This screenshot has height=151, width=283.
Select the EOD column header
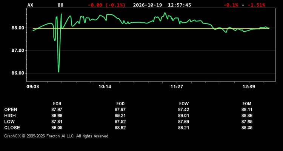point(120,104)
